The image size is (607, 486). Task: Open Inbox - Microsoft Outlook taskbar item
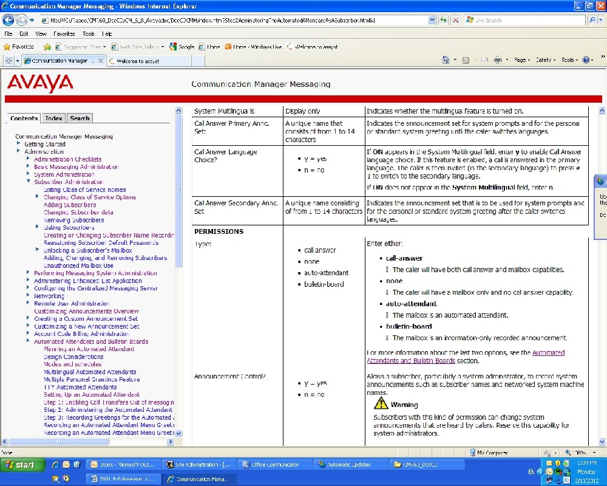click(123, 464)
